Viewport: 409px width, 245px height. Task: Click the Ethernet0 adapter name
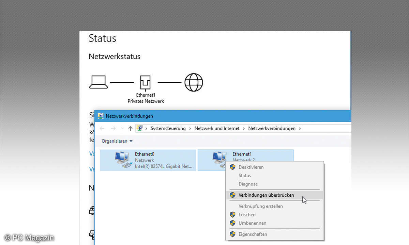click(145, 154)
